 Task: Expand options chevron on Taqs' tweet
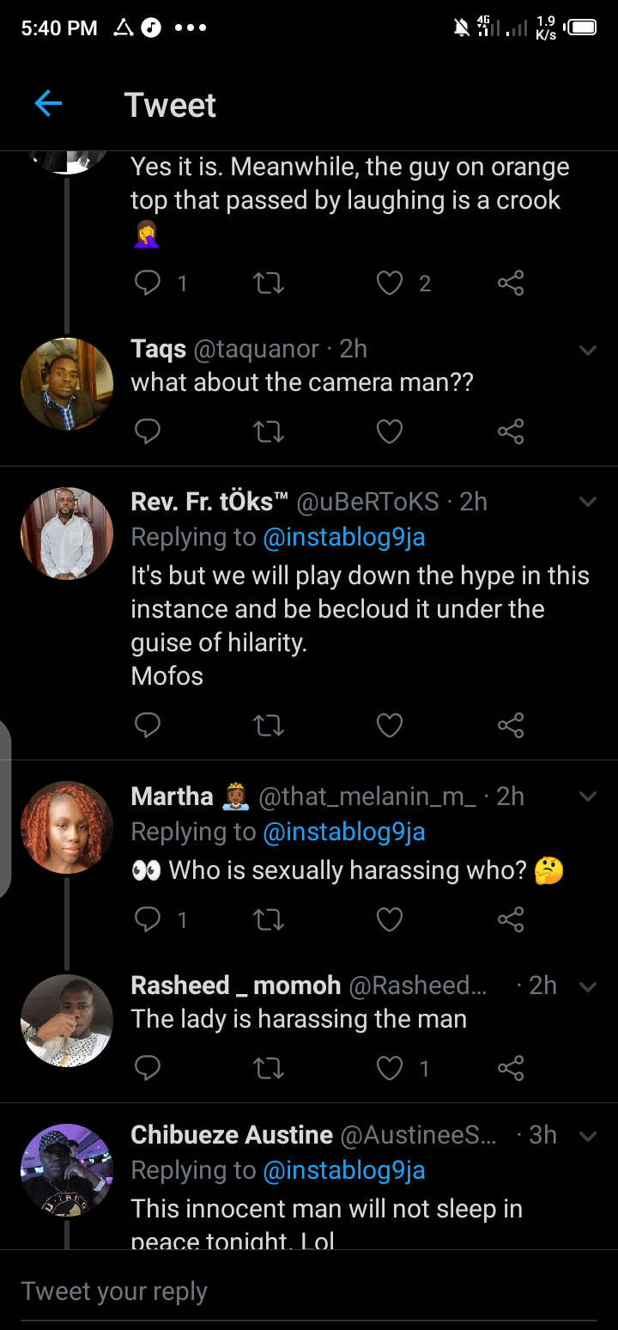[x=588, y=350]
